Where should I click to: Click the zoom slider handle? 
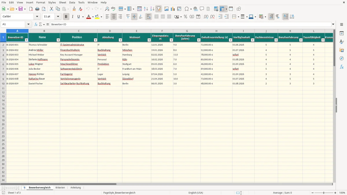tap(324, 193)
